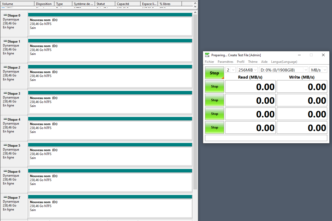Screen dimensions: 332x221
Task: Select the Disque 5 disk icon
Action: click(x=5, y=146)
